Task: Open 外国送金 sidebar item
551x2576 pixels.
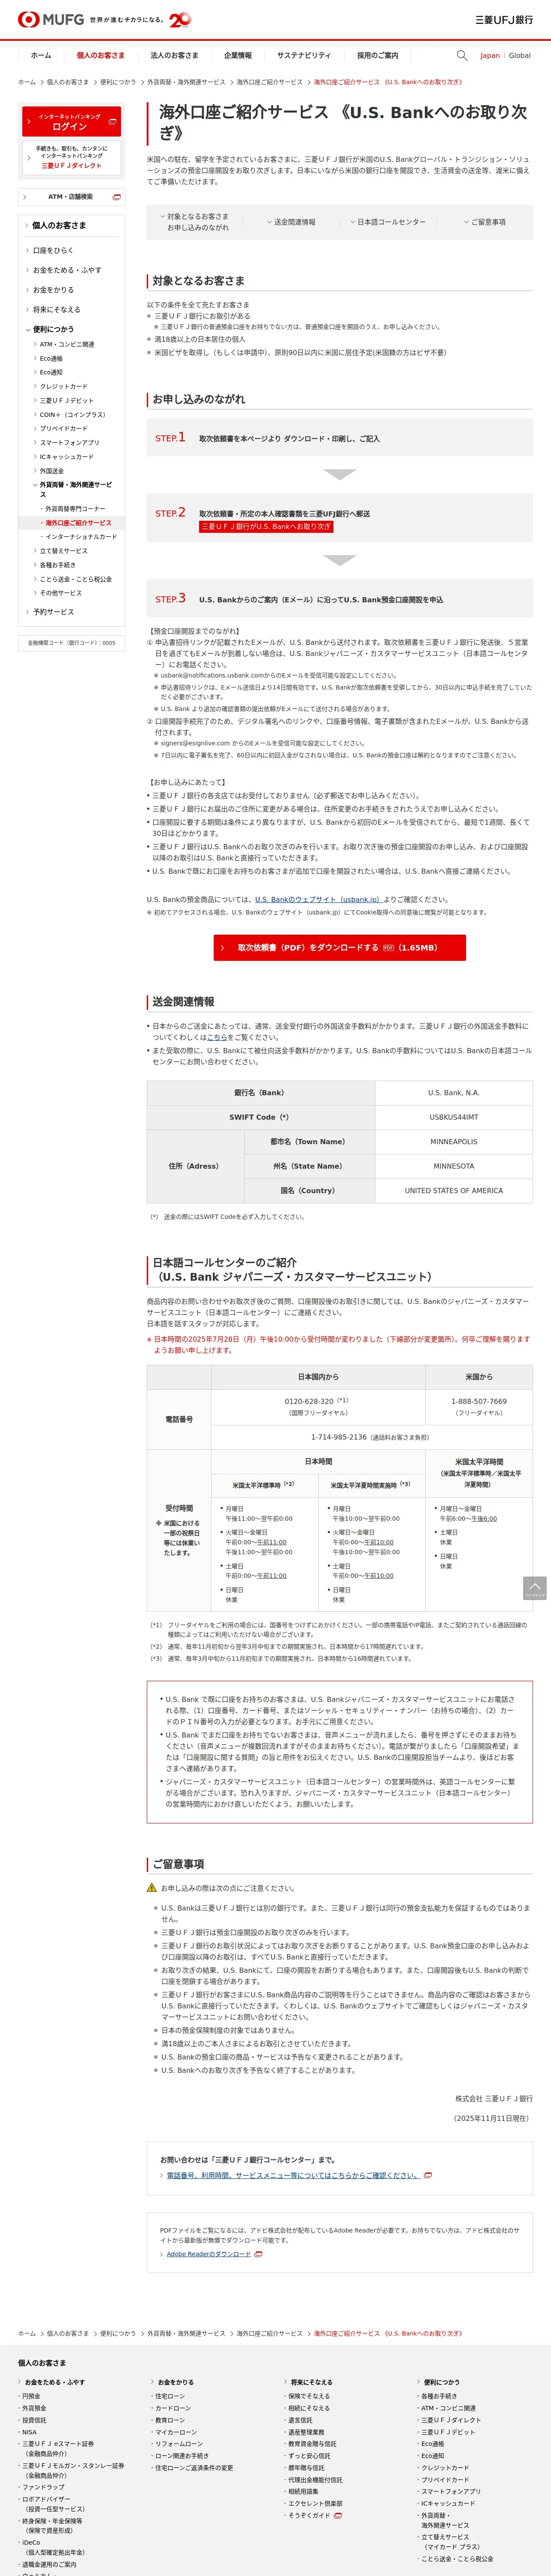Action: pyautogui.click(x=51, y=471)
